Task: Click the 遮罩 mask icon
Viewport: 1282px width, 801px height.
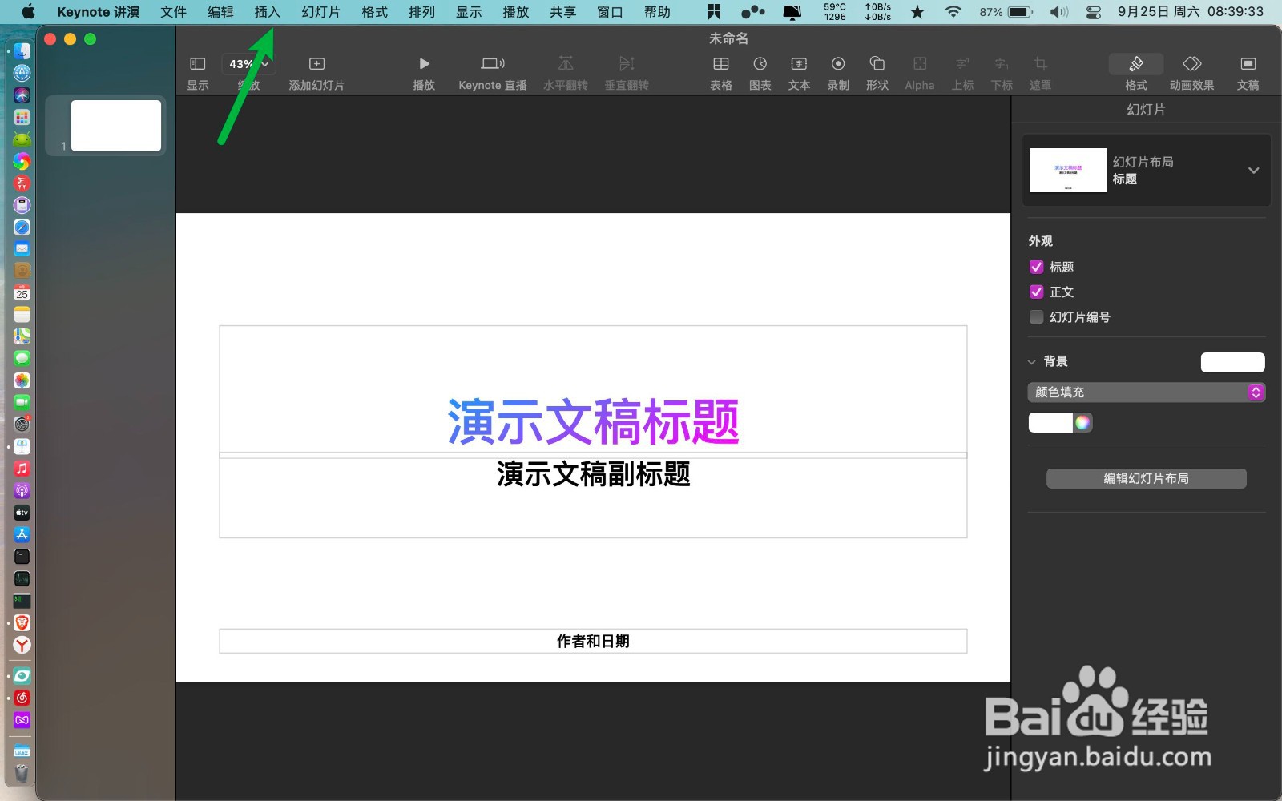Action: pos(1040,64)
